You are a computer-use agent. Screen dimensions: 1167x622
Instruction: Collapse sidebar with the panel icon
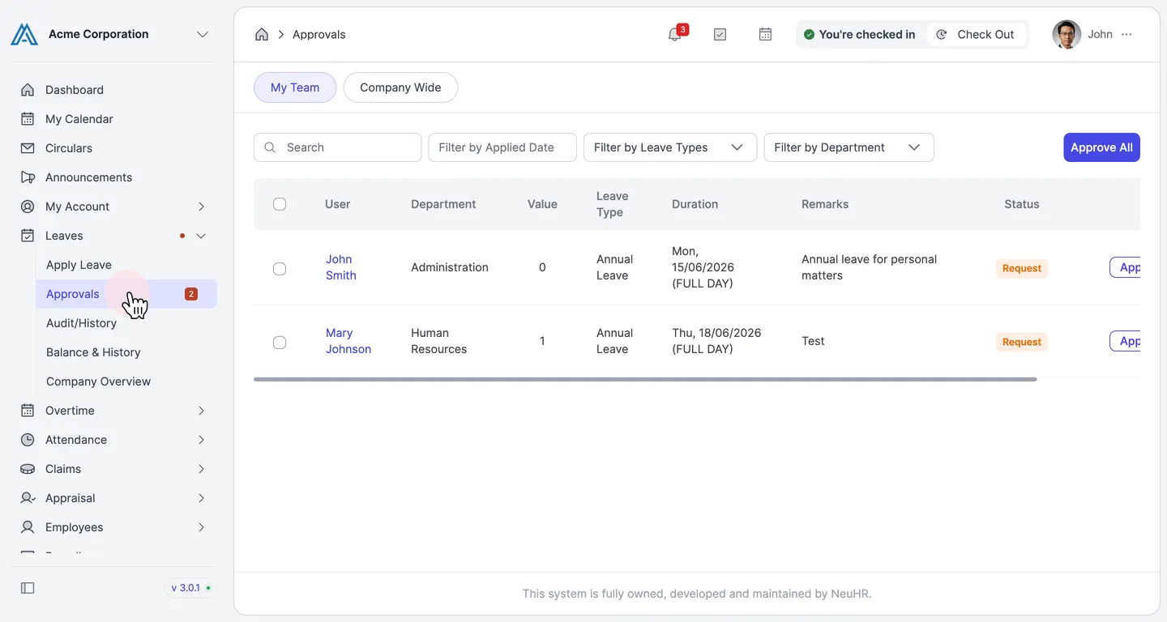pyautogui.click(x=28, y=588)
